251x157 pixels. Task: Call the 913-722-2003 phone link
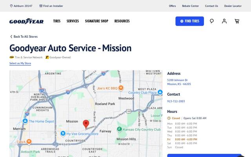(x=176, y=101)
